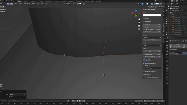Open the Modifier properties wrench tab
The width and height of the screenshot is (187, 105).
pos(167,68)
